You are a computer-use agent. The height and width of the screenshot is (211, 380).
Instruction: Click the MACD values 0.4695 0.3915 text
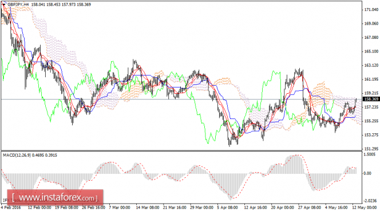45,155
